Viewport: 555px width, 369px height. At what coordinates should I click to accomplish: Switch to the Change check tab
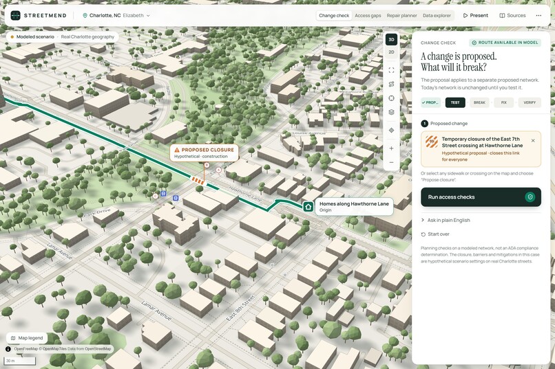(x=334, y=16)
